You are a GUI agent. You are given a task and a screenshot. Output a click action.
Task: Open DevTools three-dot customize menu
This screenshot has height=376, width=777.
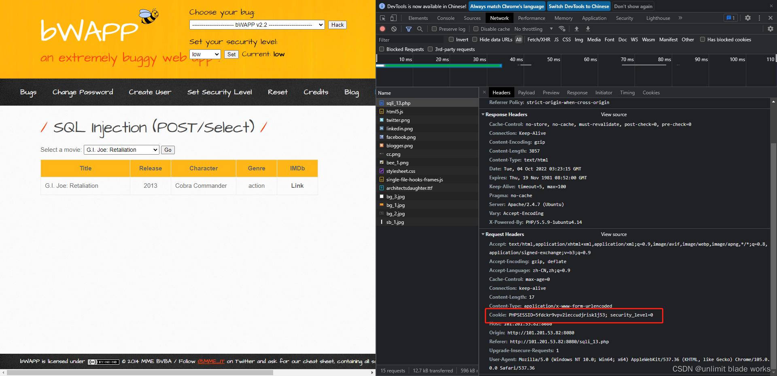click(x=759, y=18)
